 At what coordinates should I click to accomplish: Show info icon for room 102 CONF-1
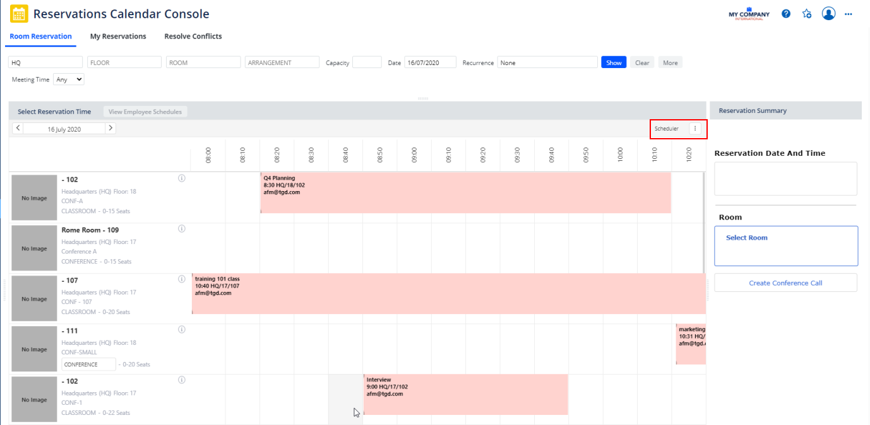182,380
